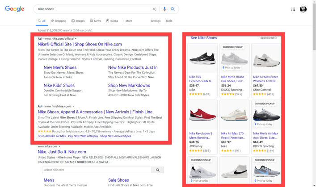Open the Sale Shoes sitelink

click(118, 180)
